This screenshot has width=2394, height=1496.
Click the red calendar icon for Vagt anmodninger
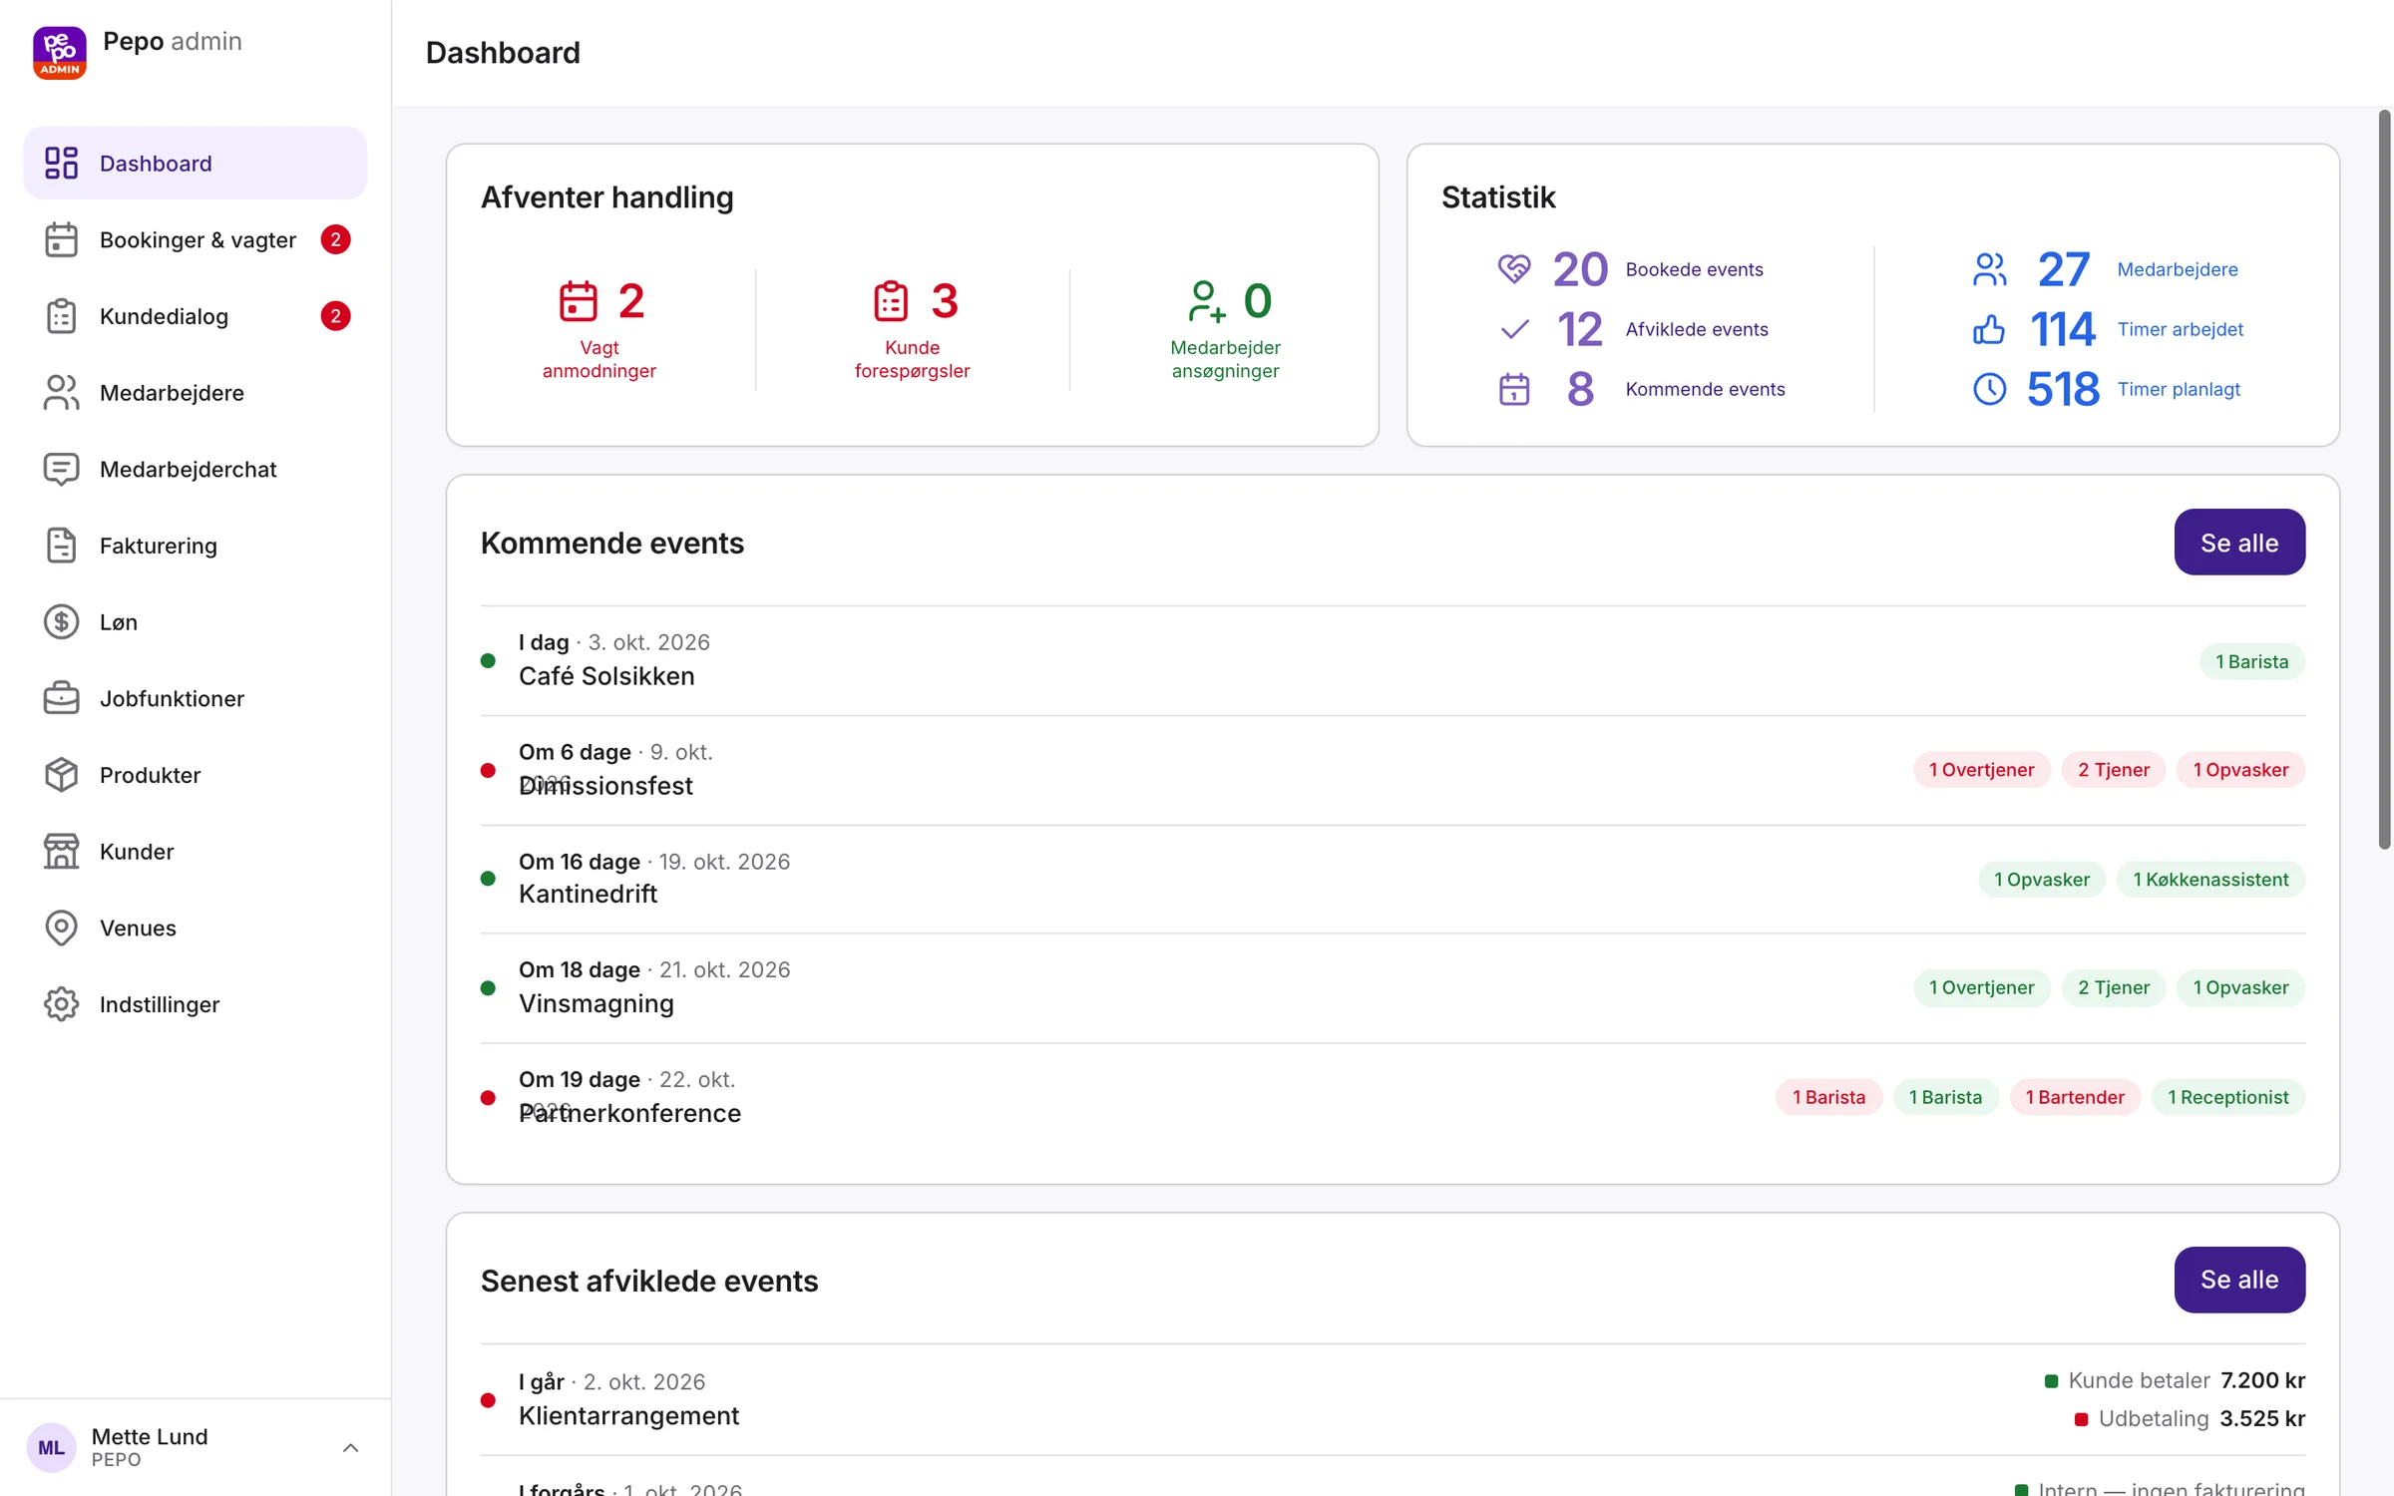coord(578,300)
